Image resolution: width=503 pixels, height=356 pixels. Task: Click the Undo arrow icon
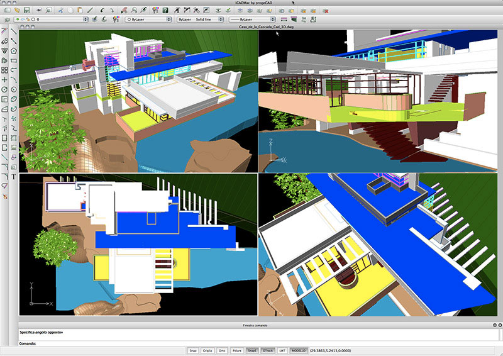[102, 10]
